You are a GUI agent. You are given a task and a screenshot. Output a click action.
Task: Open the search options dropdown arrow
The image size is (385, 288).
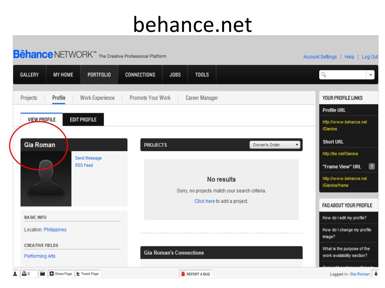(x=370, y=75)
